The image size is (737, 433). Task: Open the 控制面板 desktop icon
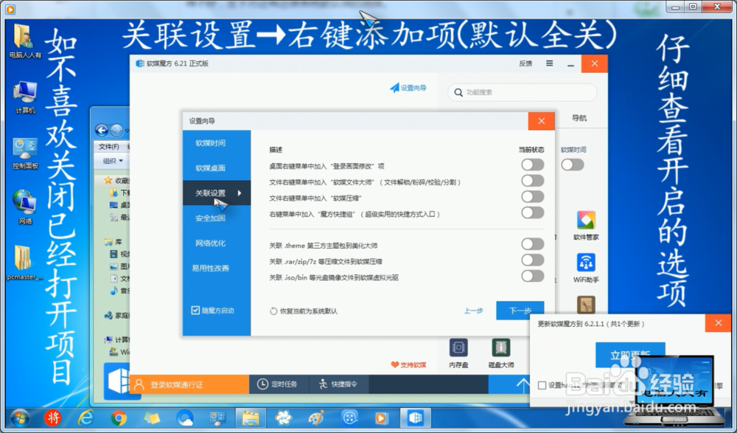[25, 153]
